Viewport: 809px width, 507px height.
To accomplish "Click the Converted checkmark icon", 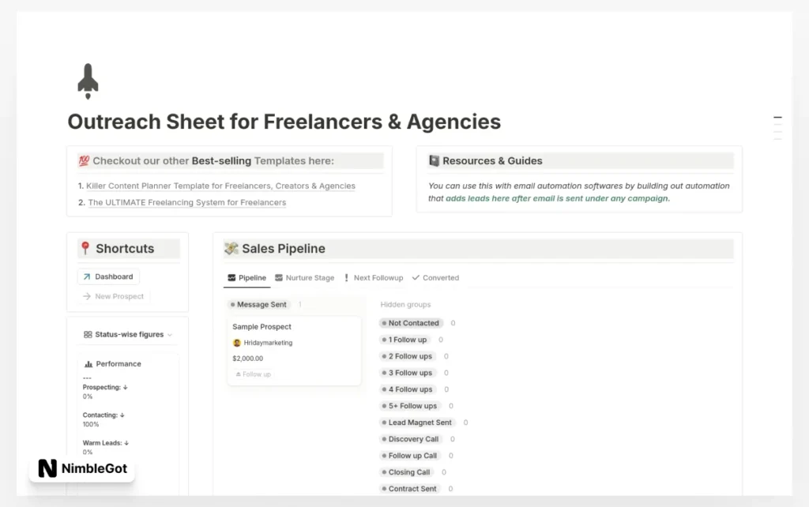I will [416, 277].
